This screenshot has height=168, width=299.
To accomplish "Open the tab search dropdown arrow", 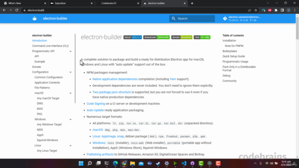I will [x=268, y=3].
